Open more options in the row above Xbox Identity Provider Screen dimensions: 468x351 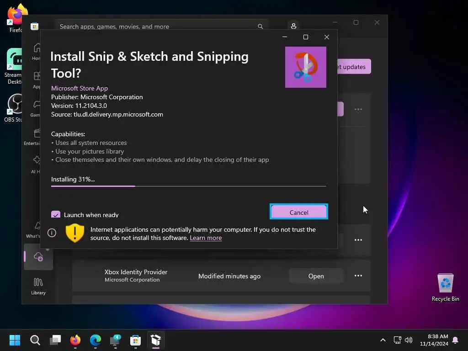[x=358, y=240]
